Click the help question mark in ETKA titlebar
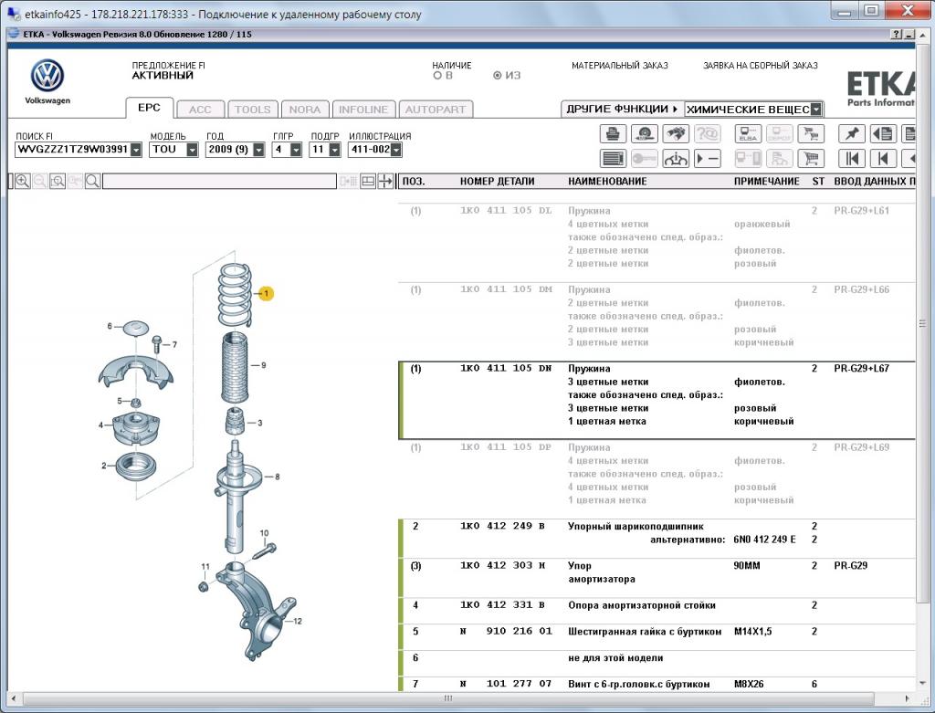 [x=897, y=35]
